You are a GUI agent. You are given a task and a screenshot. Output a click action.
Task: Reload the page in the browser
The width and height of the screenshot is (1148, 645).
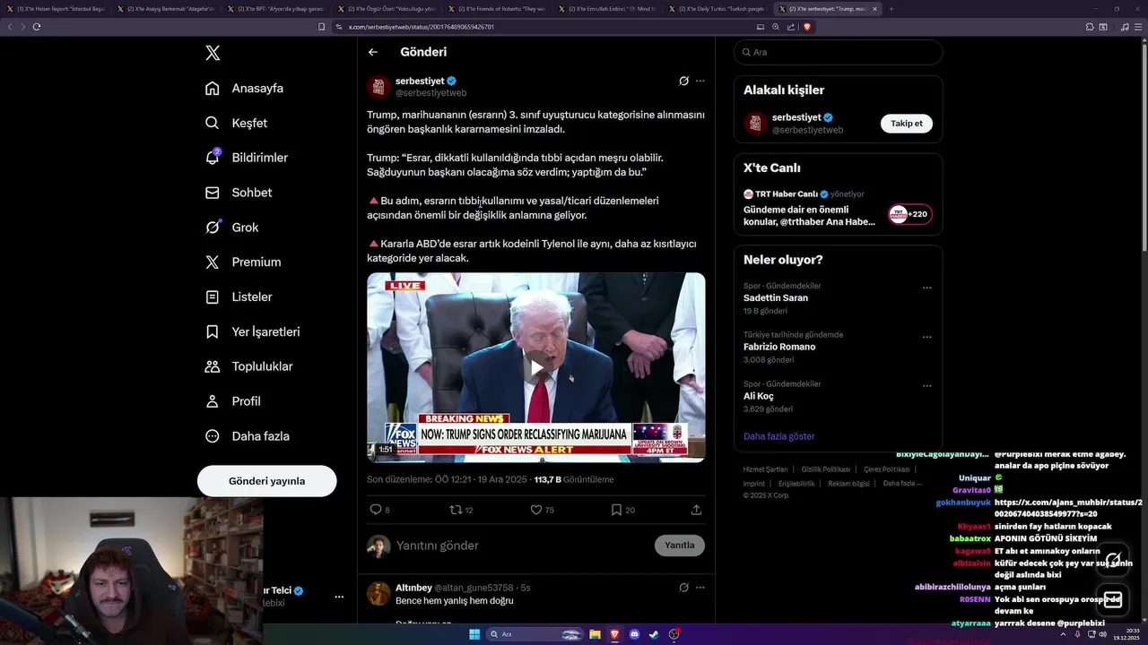click(36, 27)
